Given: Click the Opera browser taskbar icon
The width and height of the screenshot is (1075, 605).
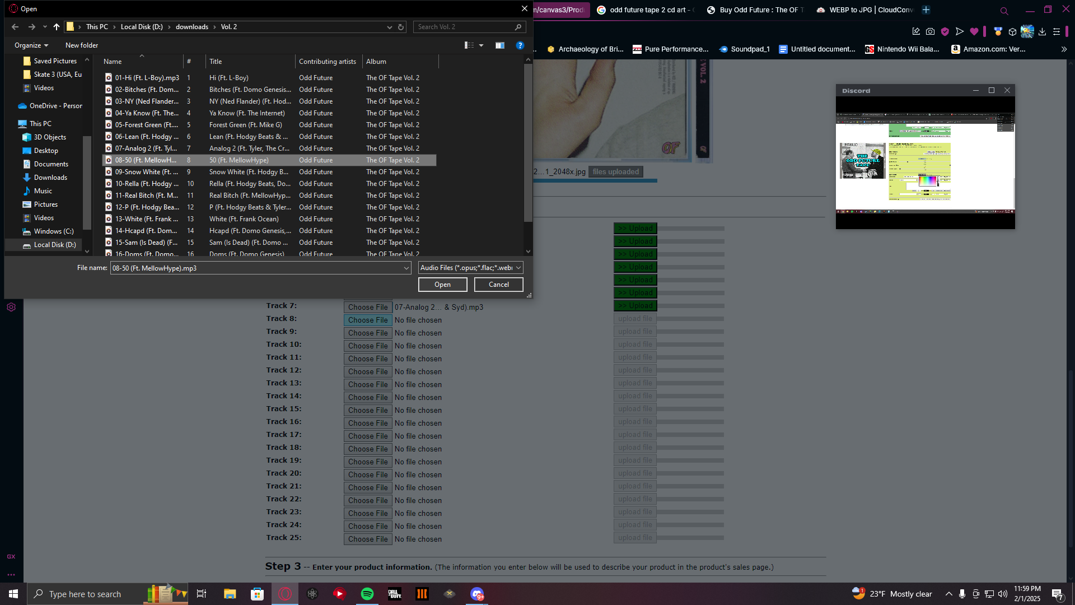Looking at the screenshot, I should pyautogui.click(x=285, y=594).
